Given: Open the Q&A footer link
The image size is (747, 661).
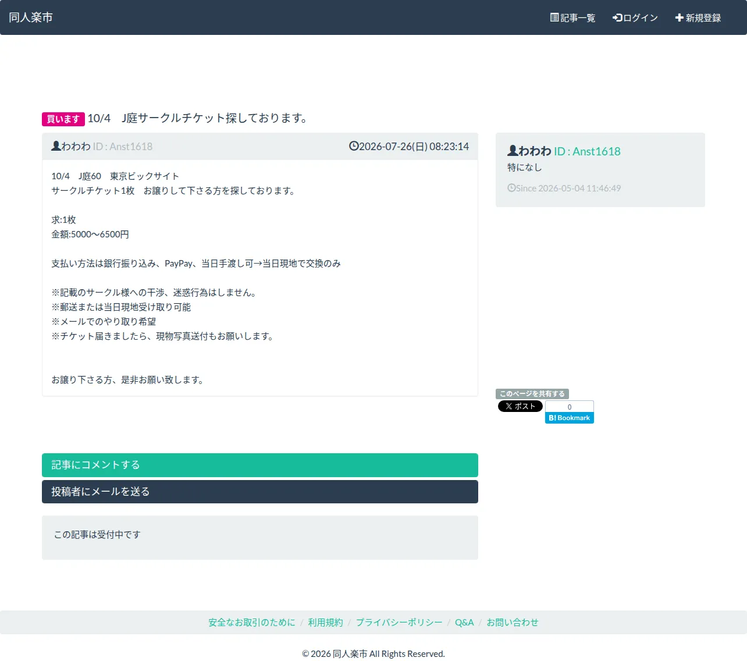Looking at the screenshot, I should (x=464, y=623).
